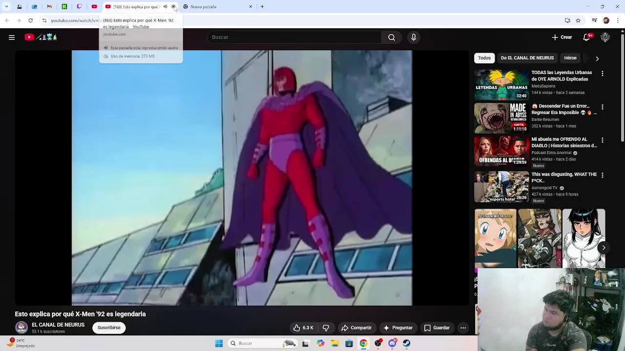Screen dimensions: 625x351
Task: Save the video with Guardar
Action: coord(437,328)
